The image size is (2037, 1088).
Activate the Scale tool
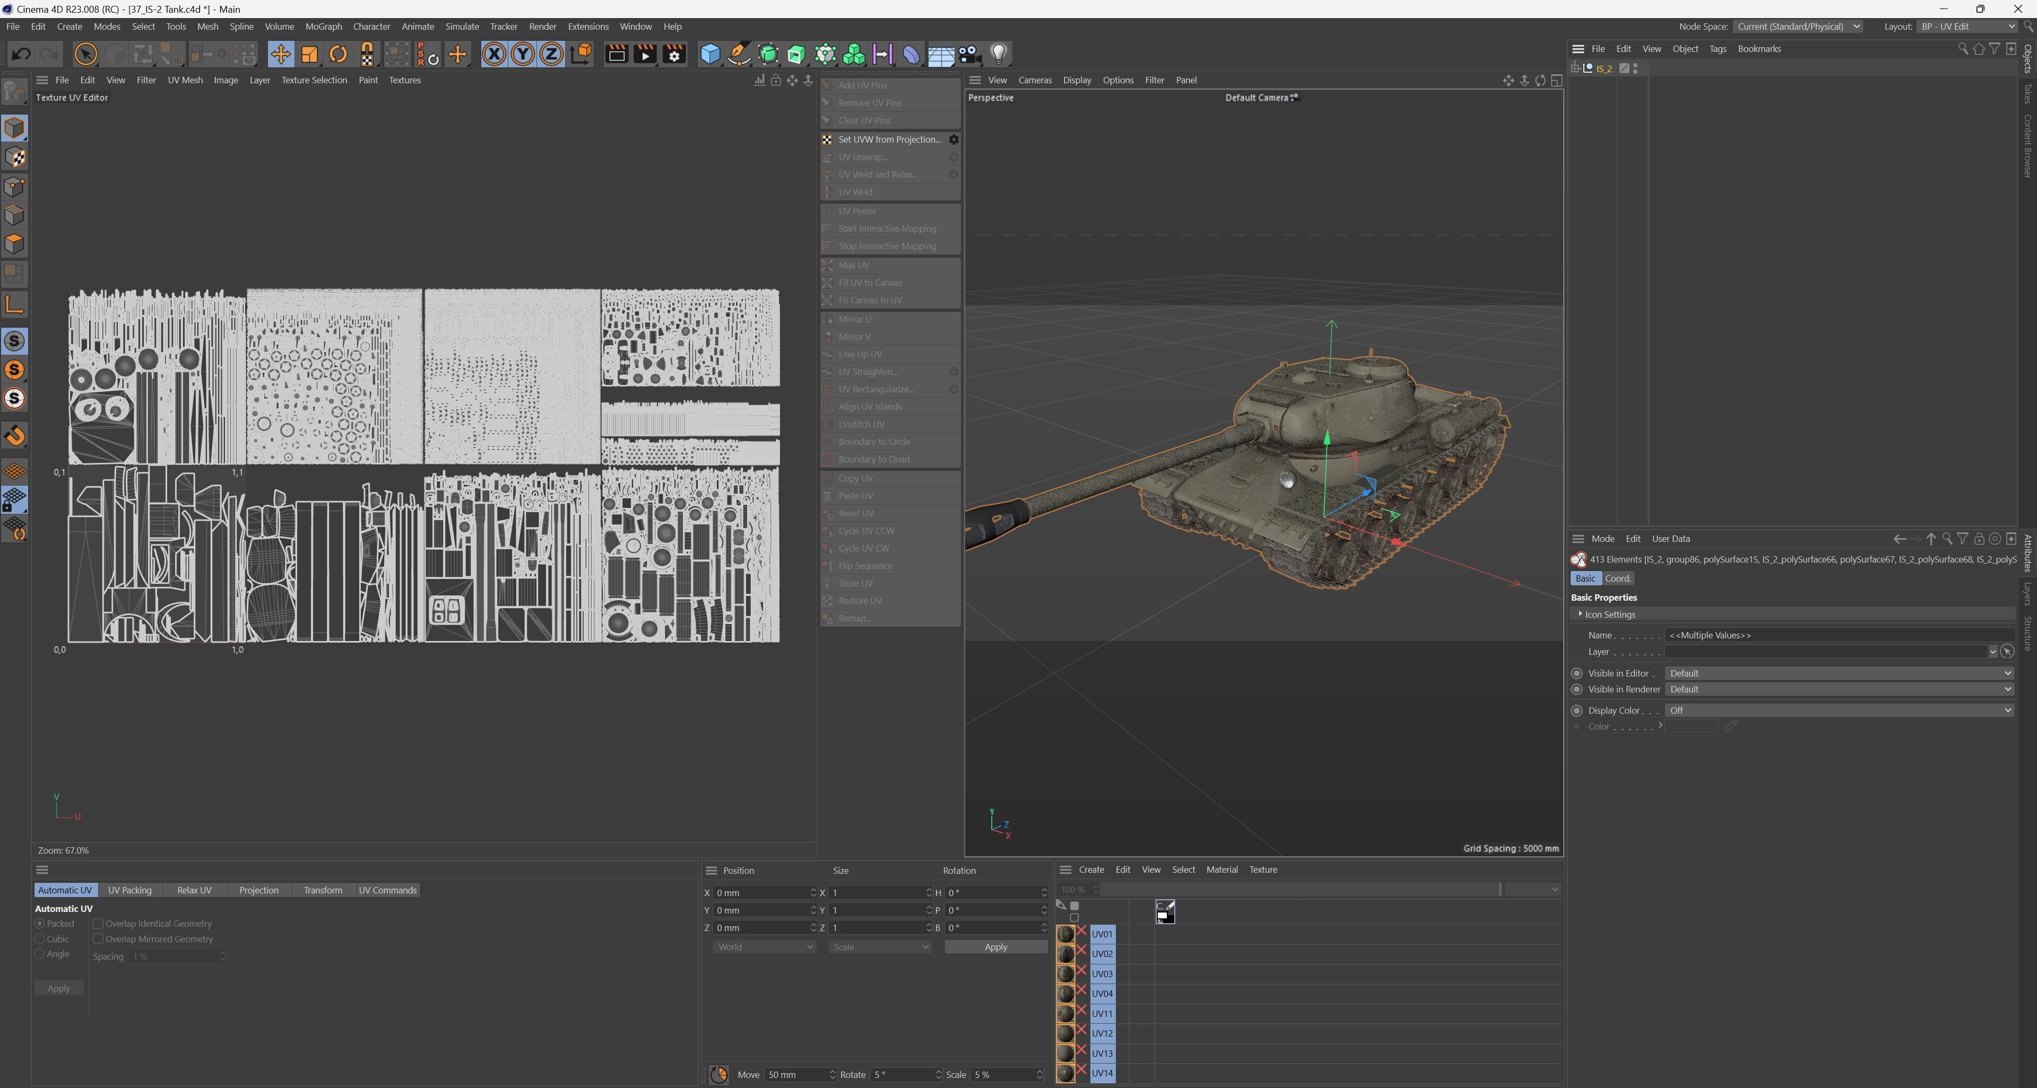(x=309, y=55)
